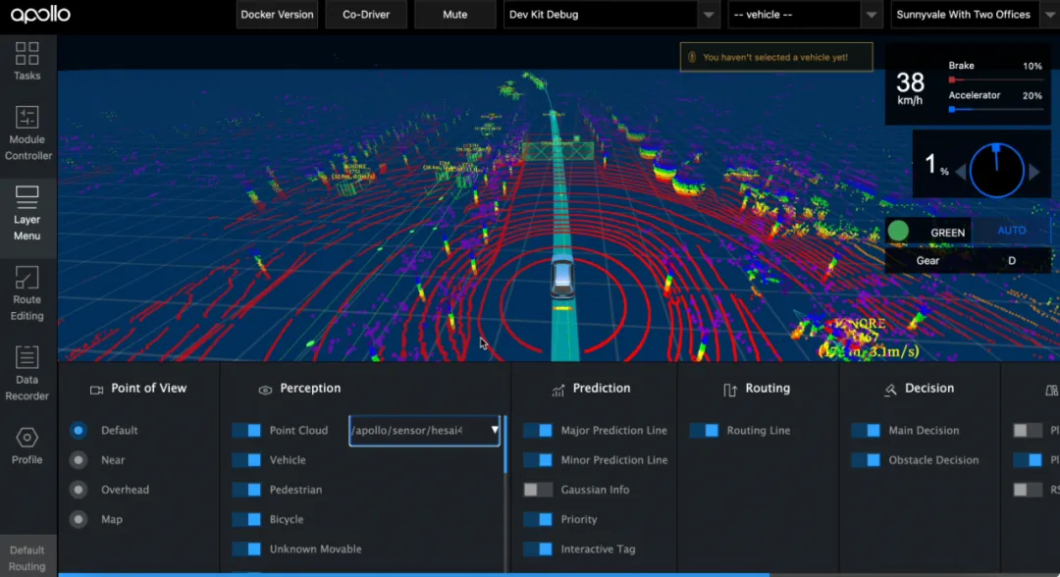The width and height of the screenshot is (1060, 577).
Task: Toggle the Pedestrian perception layer
Action: click(246, 490)
